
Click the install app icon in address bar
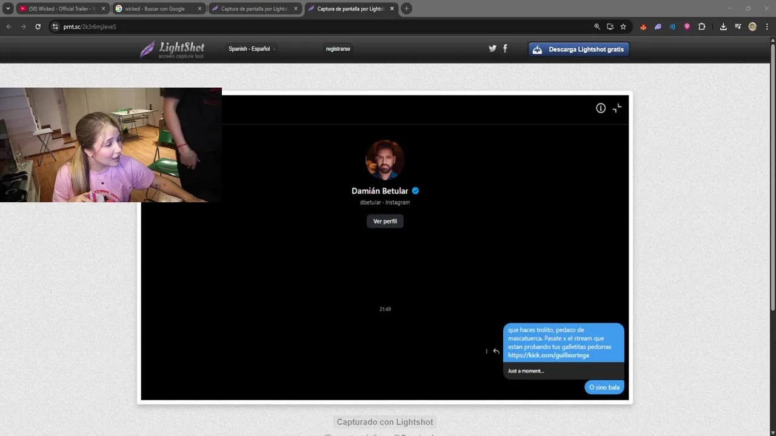click(x=610, y=27)
